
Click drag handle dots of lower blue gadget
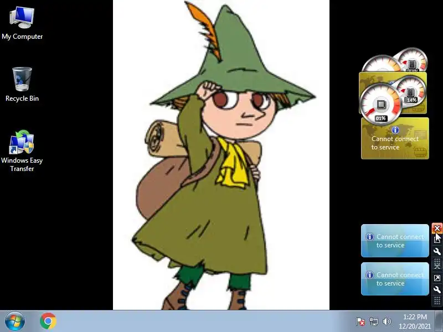coord(437,300)
